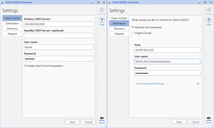The height and width of the screenshot is (128, 214).
Task: Switch to Request tab in right window
Action: [x=119, y=34]
